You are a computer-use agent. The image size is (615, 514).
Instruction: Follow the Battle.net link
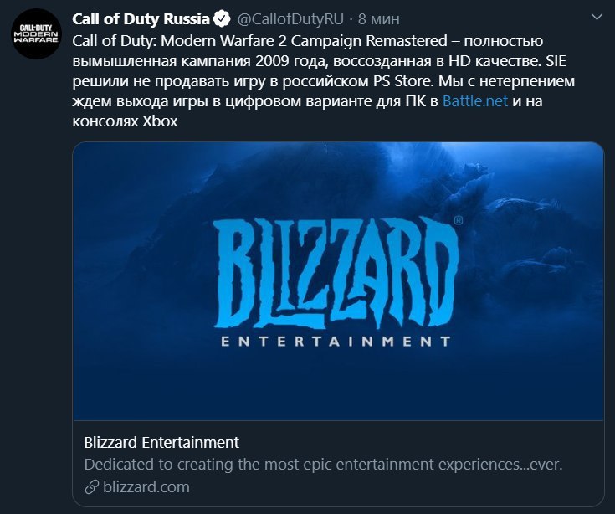pyautogui.click(x=475, y=100)
